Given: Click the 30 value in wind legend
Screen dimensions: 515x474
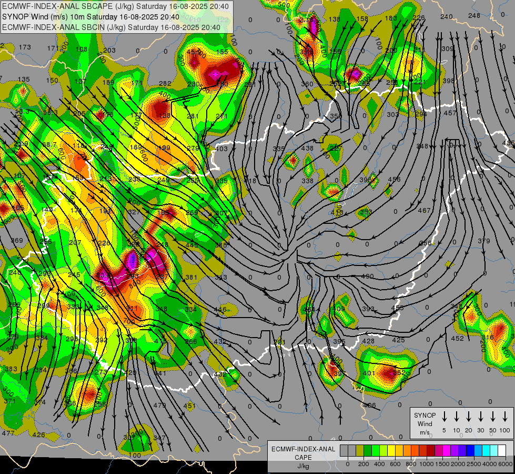Looking at the screenshot, I should 481,430.
